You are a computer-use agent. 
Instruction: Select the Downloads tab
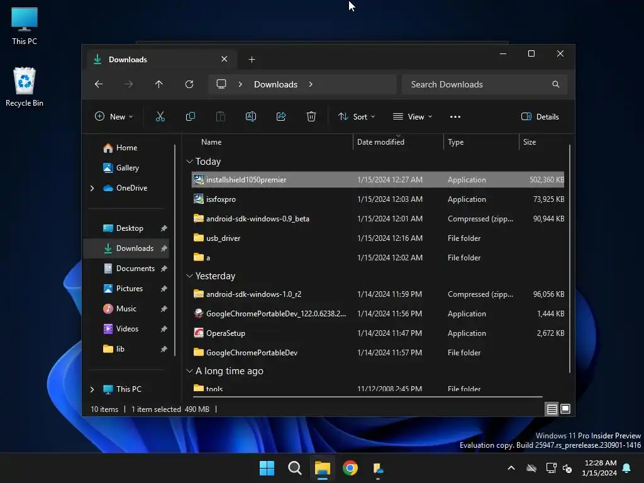pos(160,60)
